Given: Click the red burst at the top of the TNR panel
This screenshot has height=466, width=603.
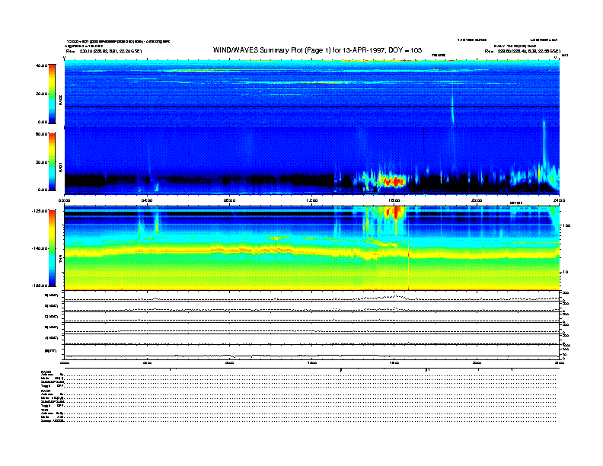Looking at the screenshot, I should click(x=396, y=212).
